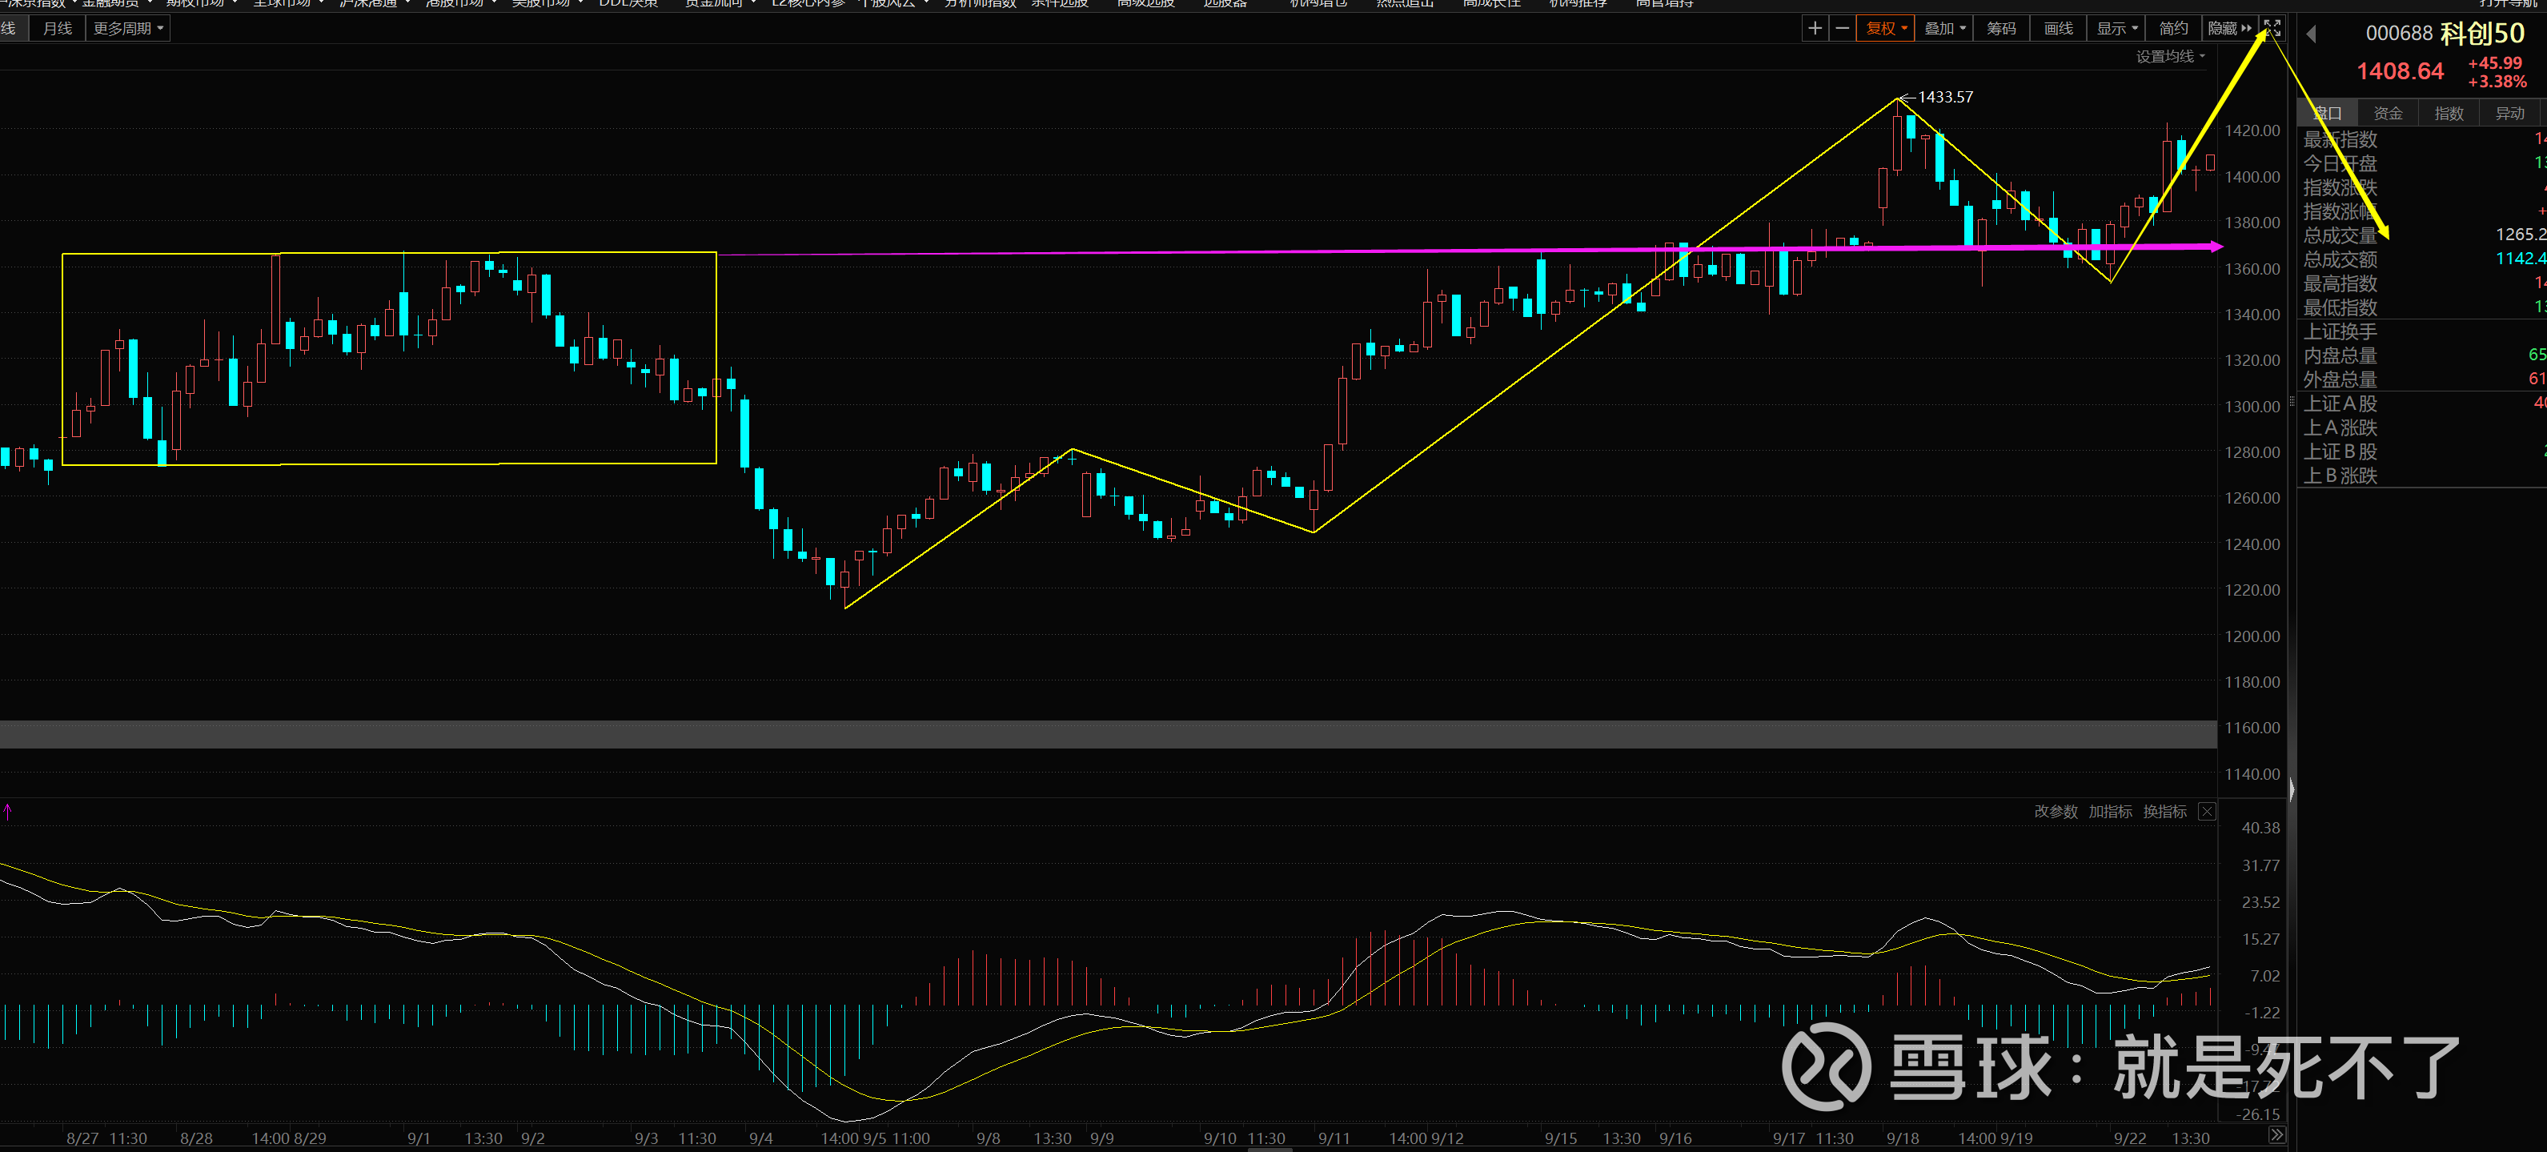
Task: Click the fullscreen expand icon
Action: tap(2272, 29)
